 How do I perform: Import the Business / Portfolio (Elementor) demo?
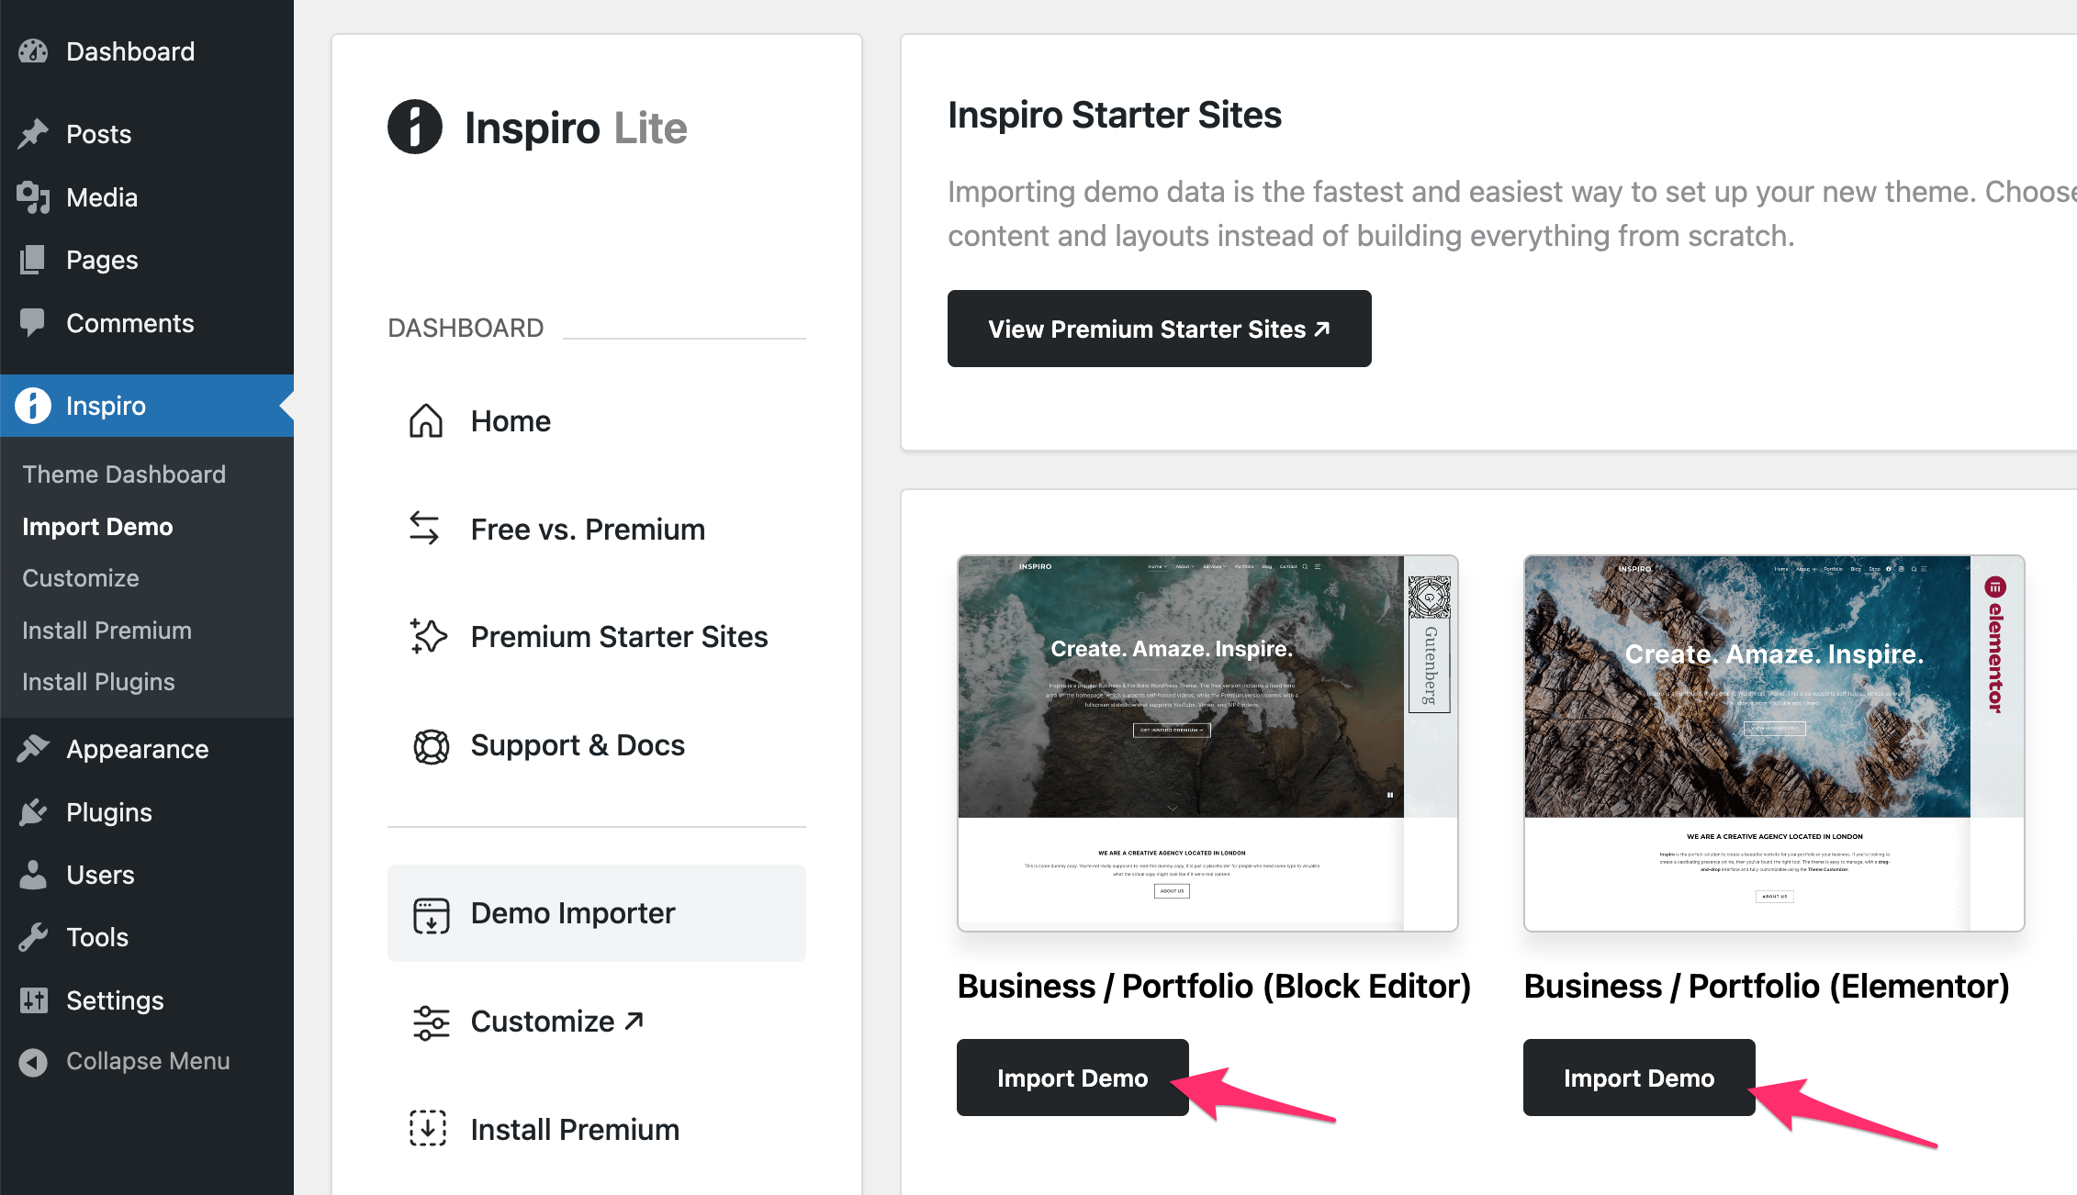tap(1637, 1077)
